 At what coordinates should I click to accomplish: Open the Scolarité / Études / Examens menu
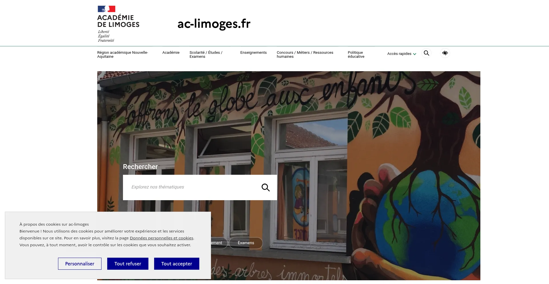206,54
